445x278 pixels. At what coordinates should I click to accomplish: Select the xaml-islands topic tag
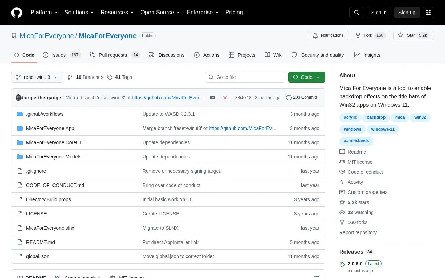pyautogui.click(x=356, y=141)
